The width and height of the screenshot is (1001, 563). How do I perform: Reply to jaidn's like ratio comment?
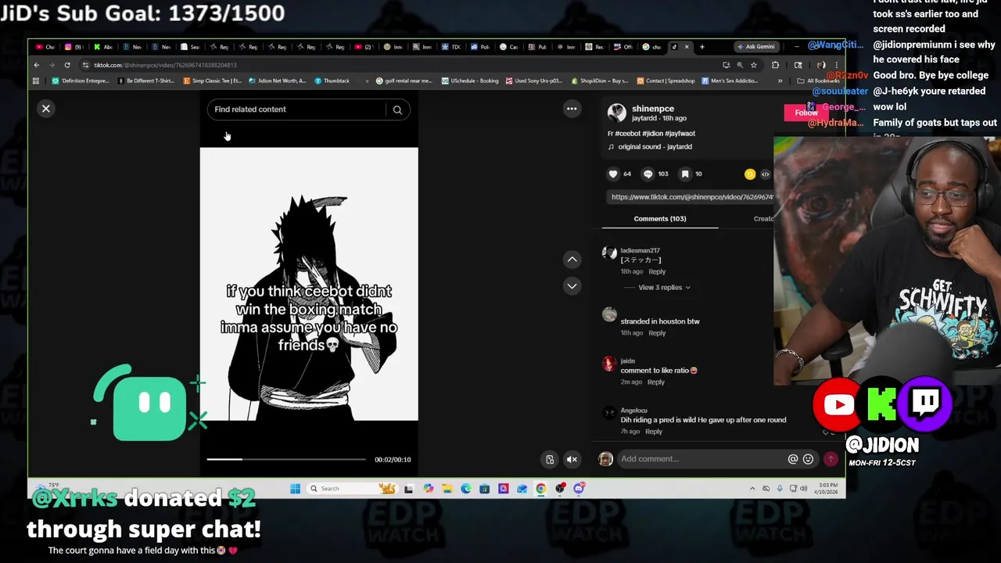(655, 382)
